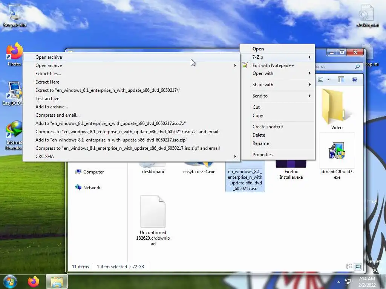Viewport: 386px width, 289px height.
Task: Select the Unconfirmed 182620.crdownload file
Action: (153, 221)
